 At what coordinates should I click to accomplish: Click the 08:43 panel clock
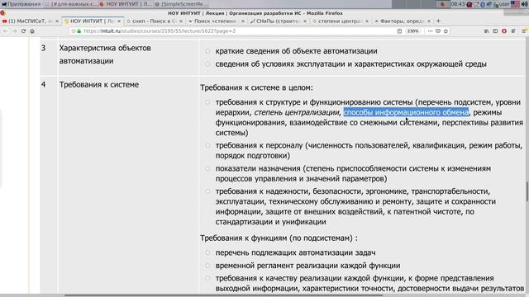click(458, 4)
